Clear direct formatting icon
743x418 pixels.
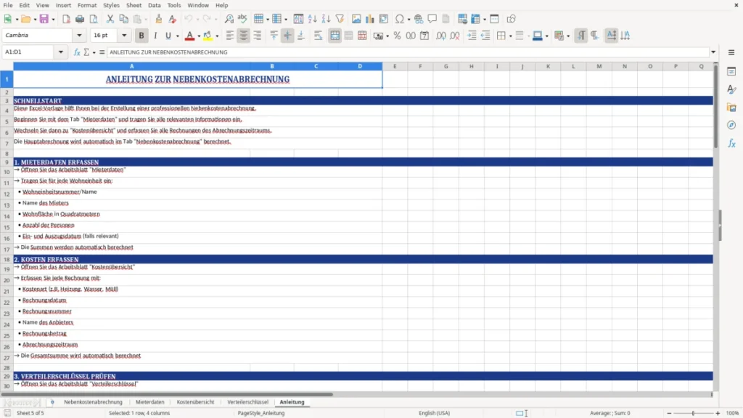pos(173,19)
